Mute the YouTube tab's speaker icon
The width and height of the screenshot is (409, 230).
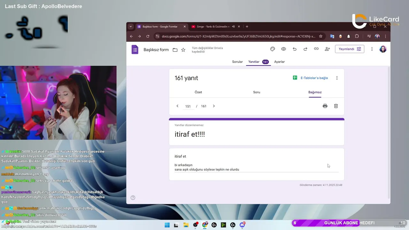233,27
